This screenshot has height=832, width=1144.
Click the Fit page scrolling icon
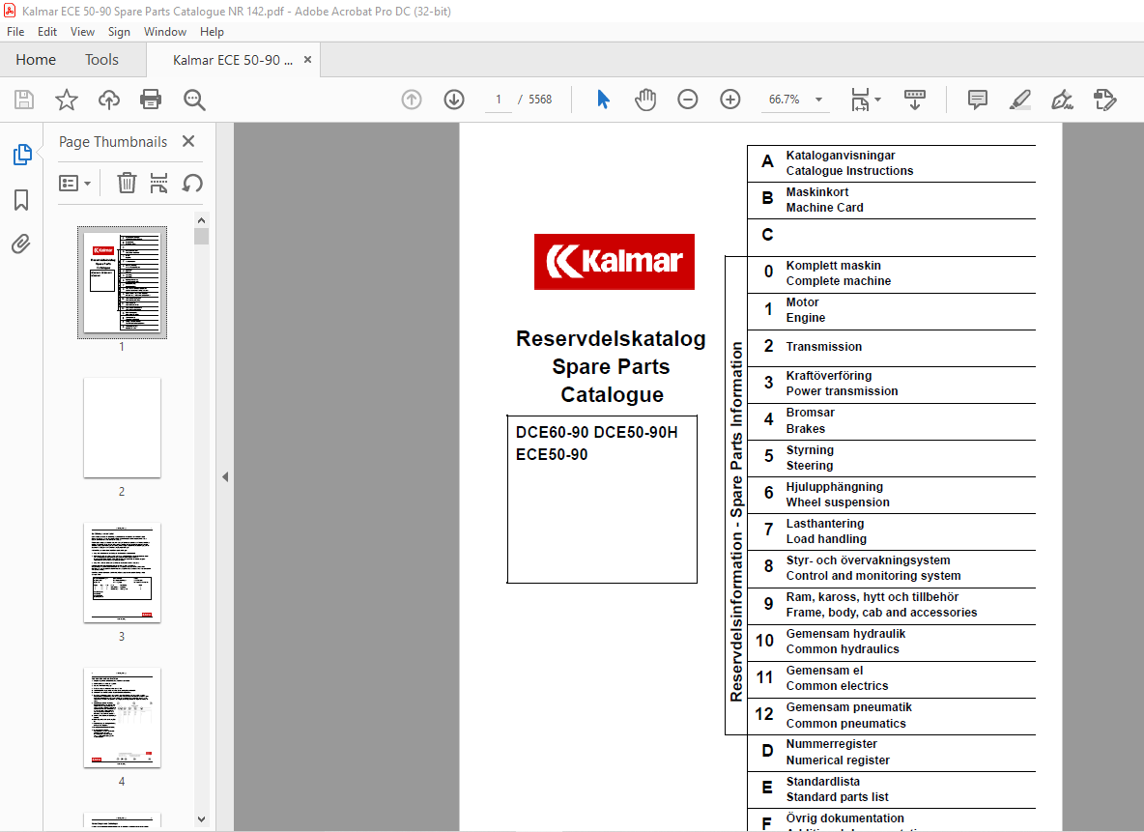point(860,100)
